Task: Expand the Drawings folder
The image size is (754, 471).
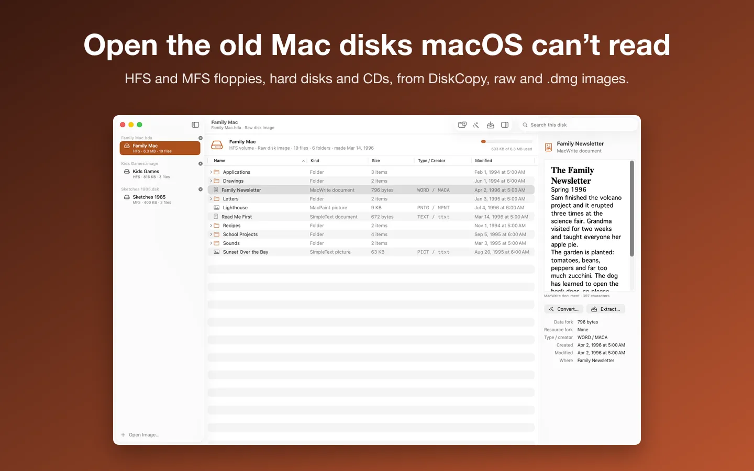Action: point(211,181)
